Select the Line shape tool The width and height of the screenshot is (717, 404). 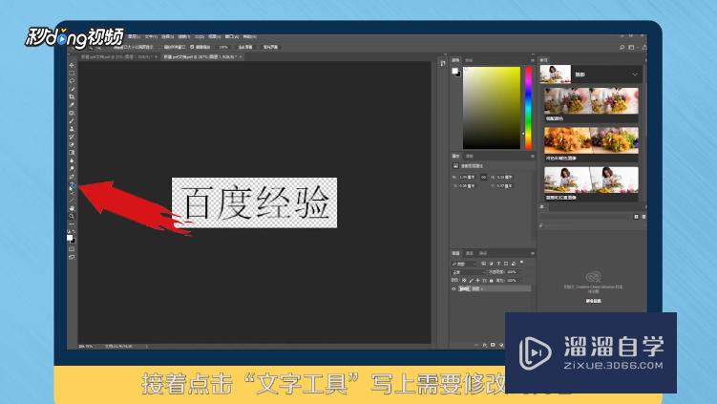click(x=72, y=201)
